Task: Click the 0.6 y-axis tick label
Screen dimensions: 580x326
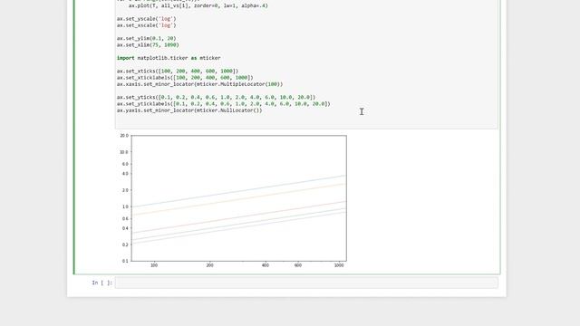Action: [x=125, y=219]
